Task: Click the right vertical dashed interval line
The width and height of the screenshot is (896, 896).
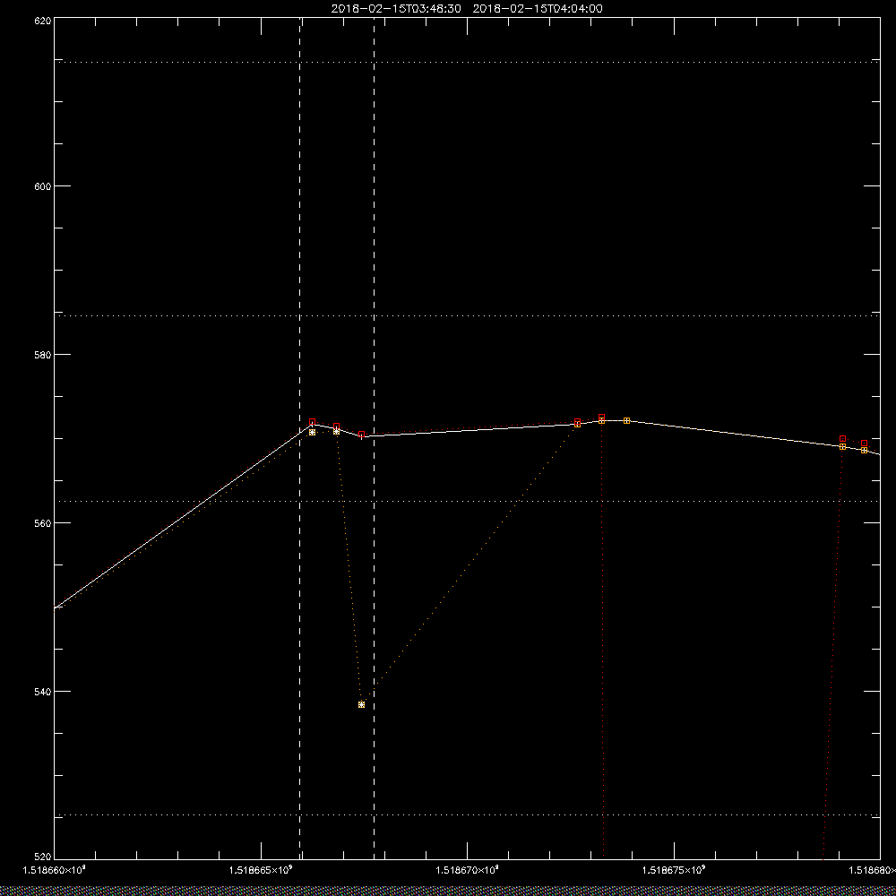Action: (x=374, y=437)
